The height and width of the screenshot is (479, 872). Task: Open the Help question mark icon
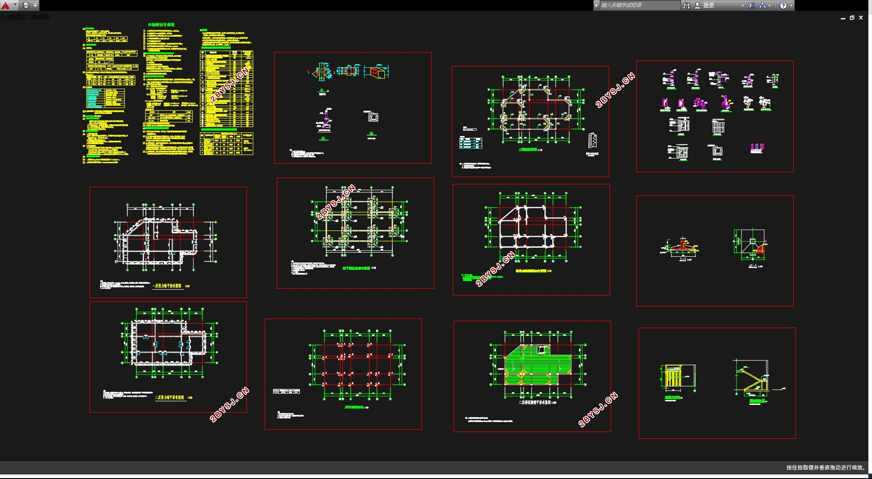tap(783, 5)
